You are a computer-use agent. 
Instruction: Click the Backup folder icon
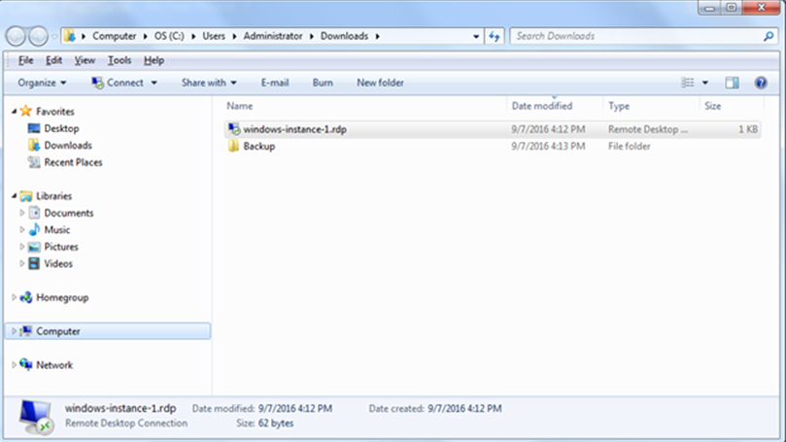click(x=233, y=146)
